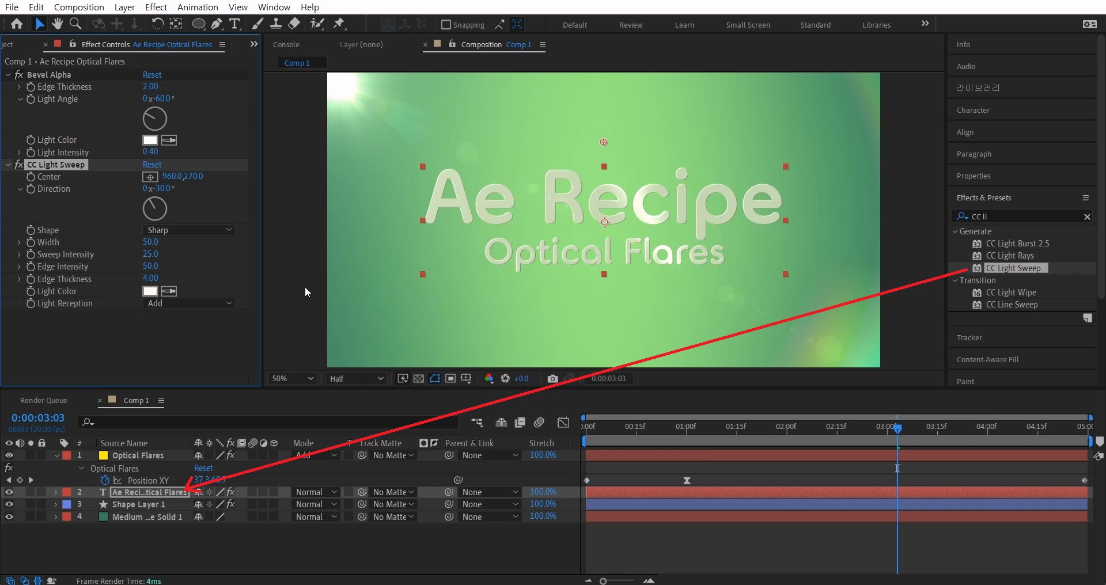Open blend Mode dropdown for Shape Layer 1
The height and width of the screenshot is (585, 1106).
pos(316,504)
